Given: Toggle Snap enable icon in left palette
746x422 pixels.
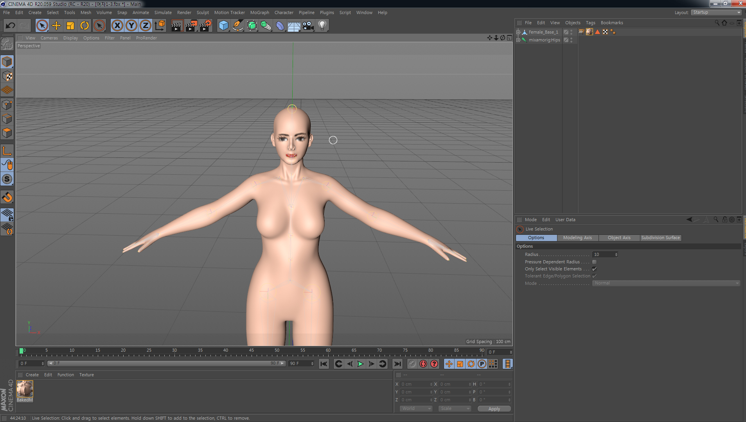Looking at the screenshot, I should (7, 179).
